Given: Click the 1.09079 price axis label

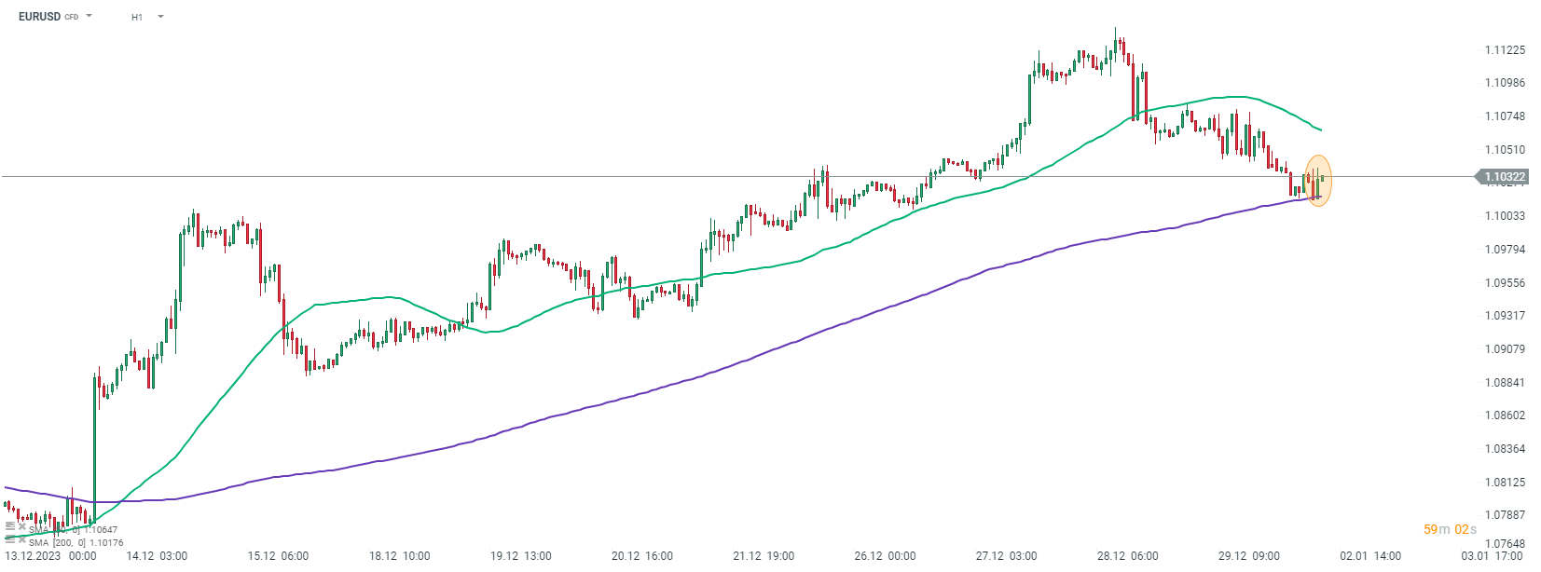Looking at the screenshot, I should pyautogui.click(x=1505, y=349).
